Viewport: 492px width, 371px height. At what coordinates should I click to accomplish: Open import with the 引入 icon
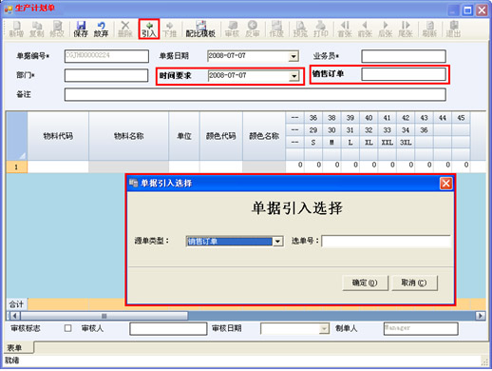149,29
